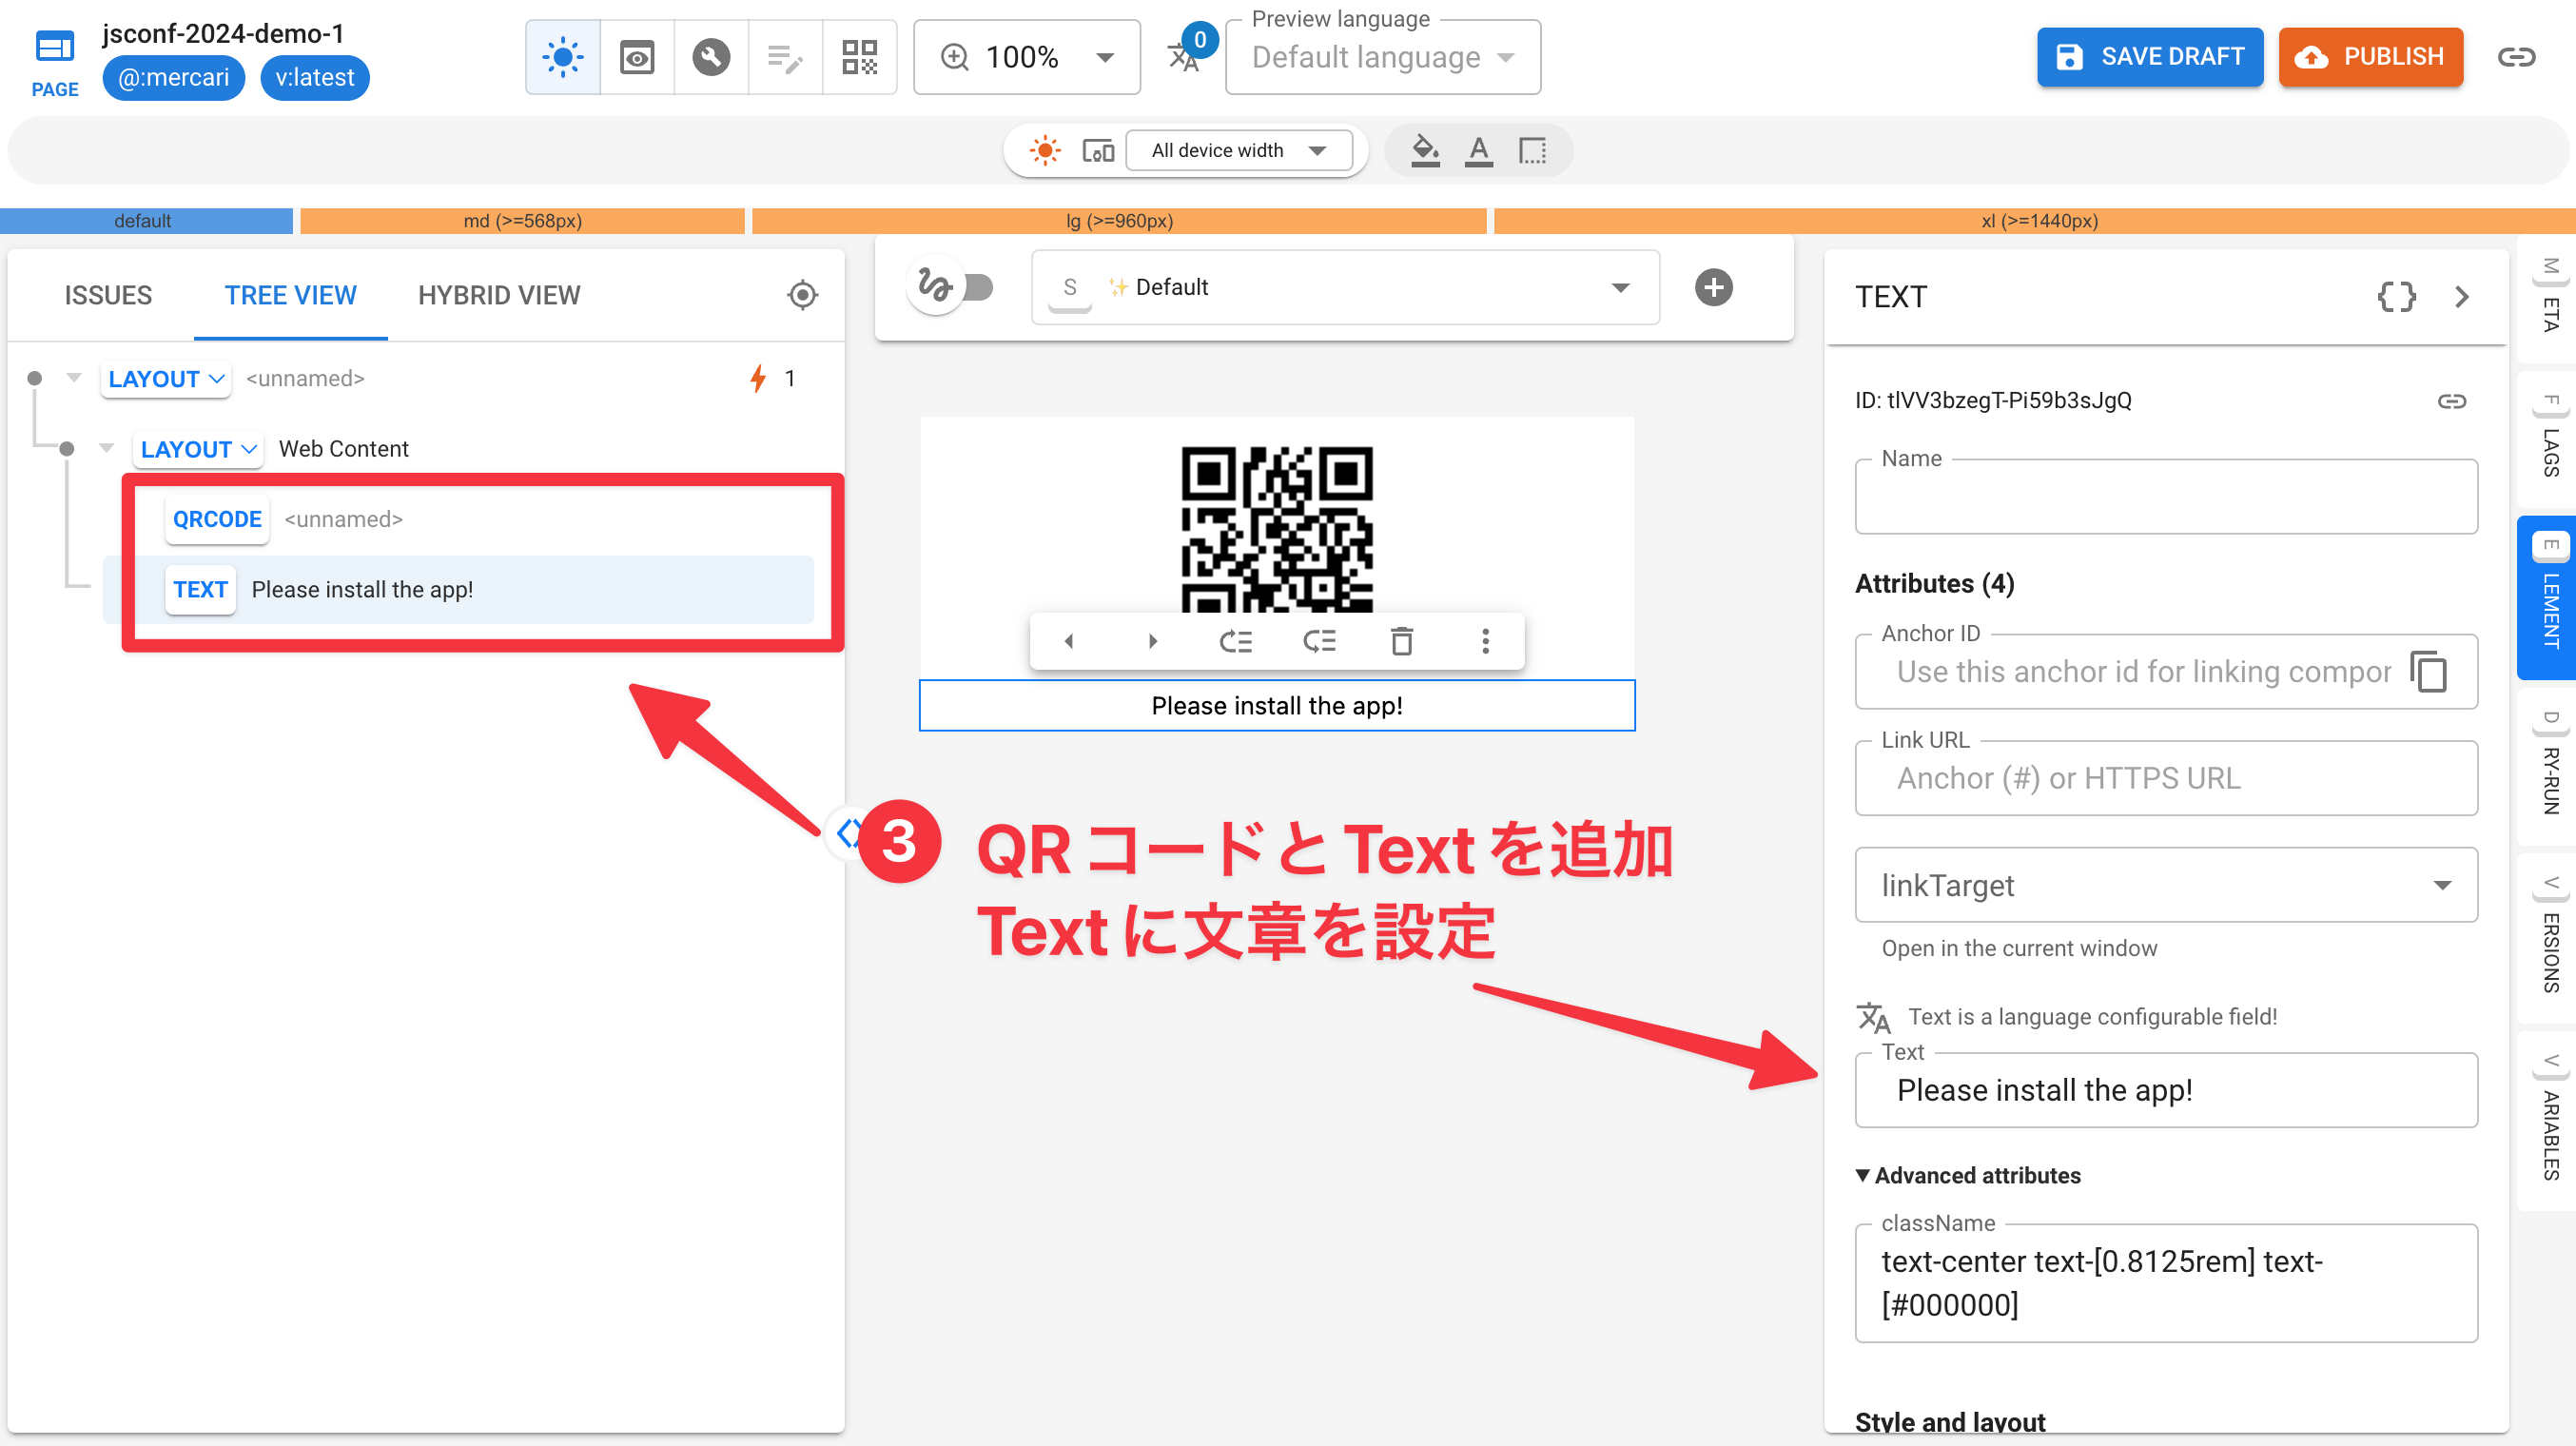
Task: Open the text color tool
Action: (1478, 151)
